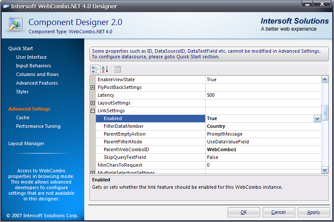Open Layout Manager
This screenshot has height=222, width=334.
[26, 143]
